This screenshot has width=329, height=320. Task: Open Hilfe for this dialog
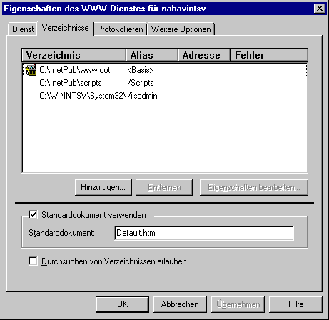(x=295, y=304)
